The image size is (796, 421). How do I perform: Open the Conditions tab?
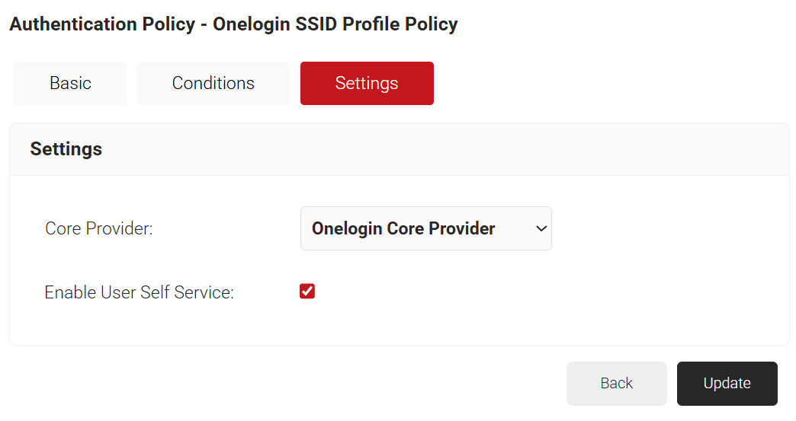pos(213,83)
